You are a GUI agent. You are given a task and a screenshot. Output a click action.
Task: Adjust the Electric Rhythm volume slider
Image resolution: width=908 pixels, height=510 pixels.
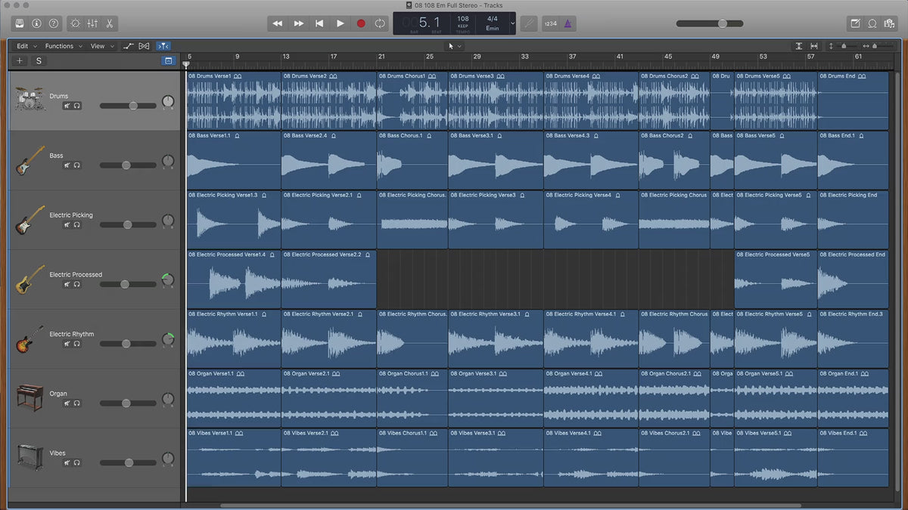pos(126,344)
